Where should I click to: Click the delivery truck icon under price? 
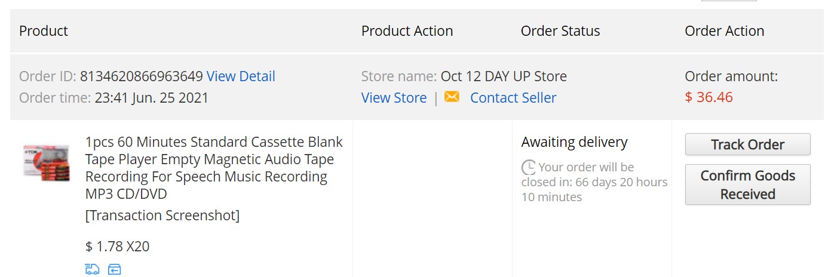point(92,270)
